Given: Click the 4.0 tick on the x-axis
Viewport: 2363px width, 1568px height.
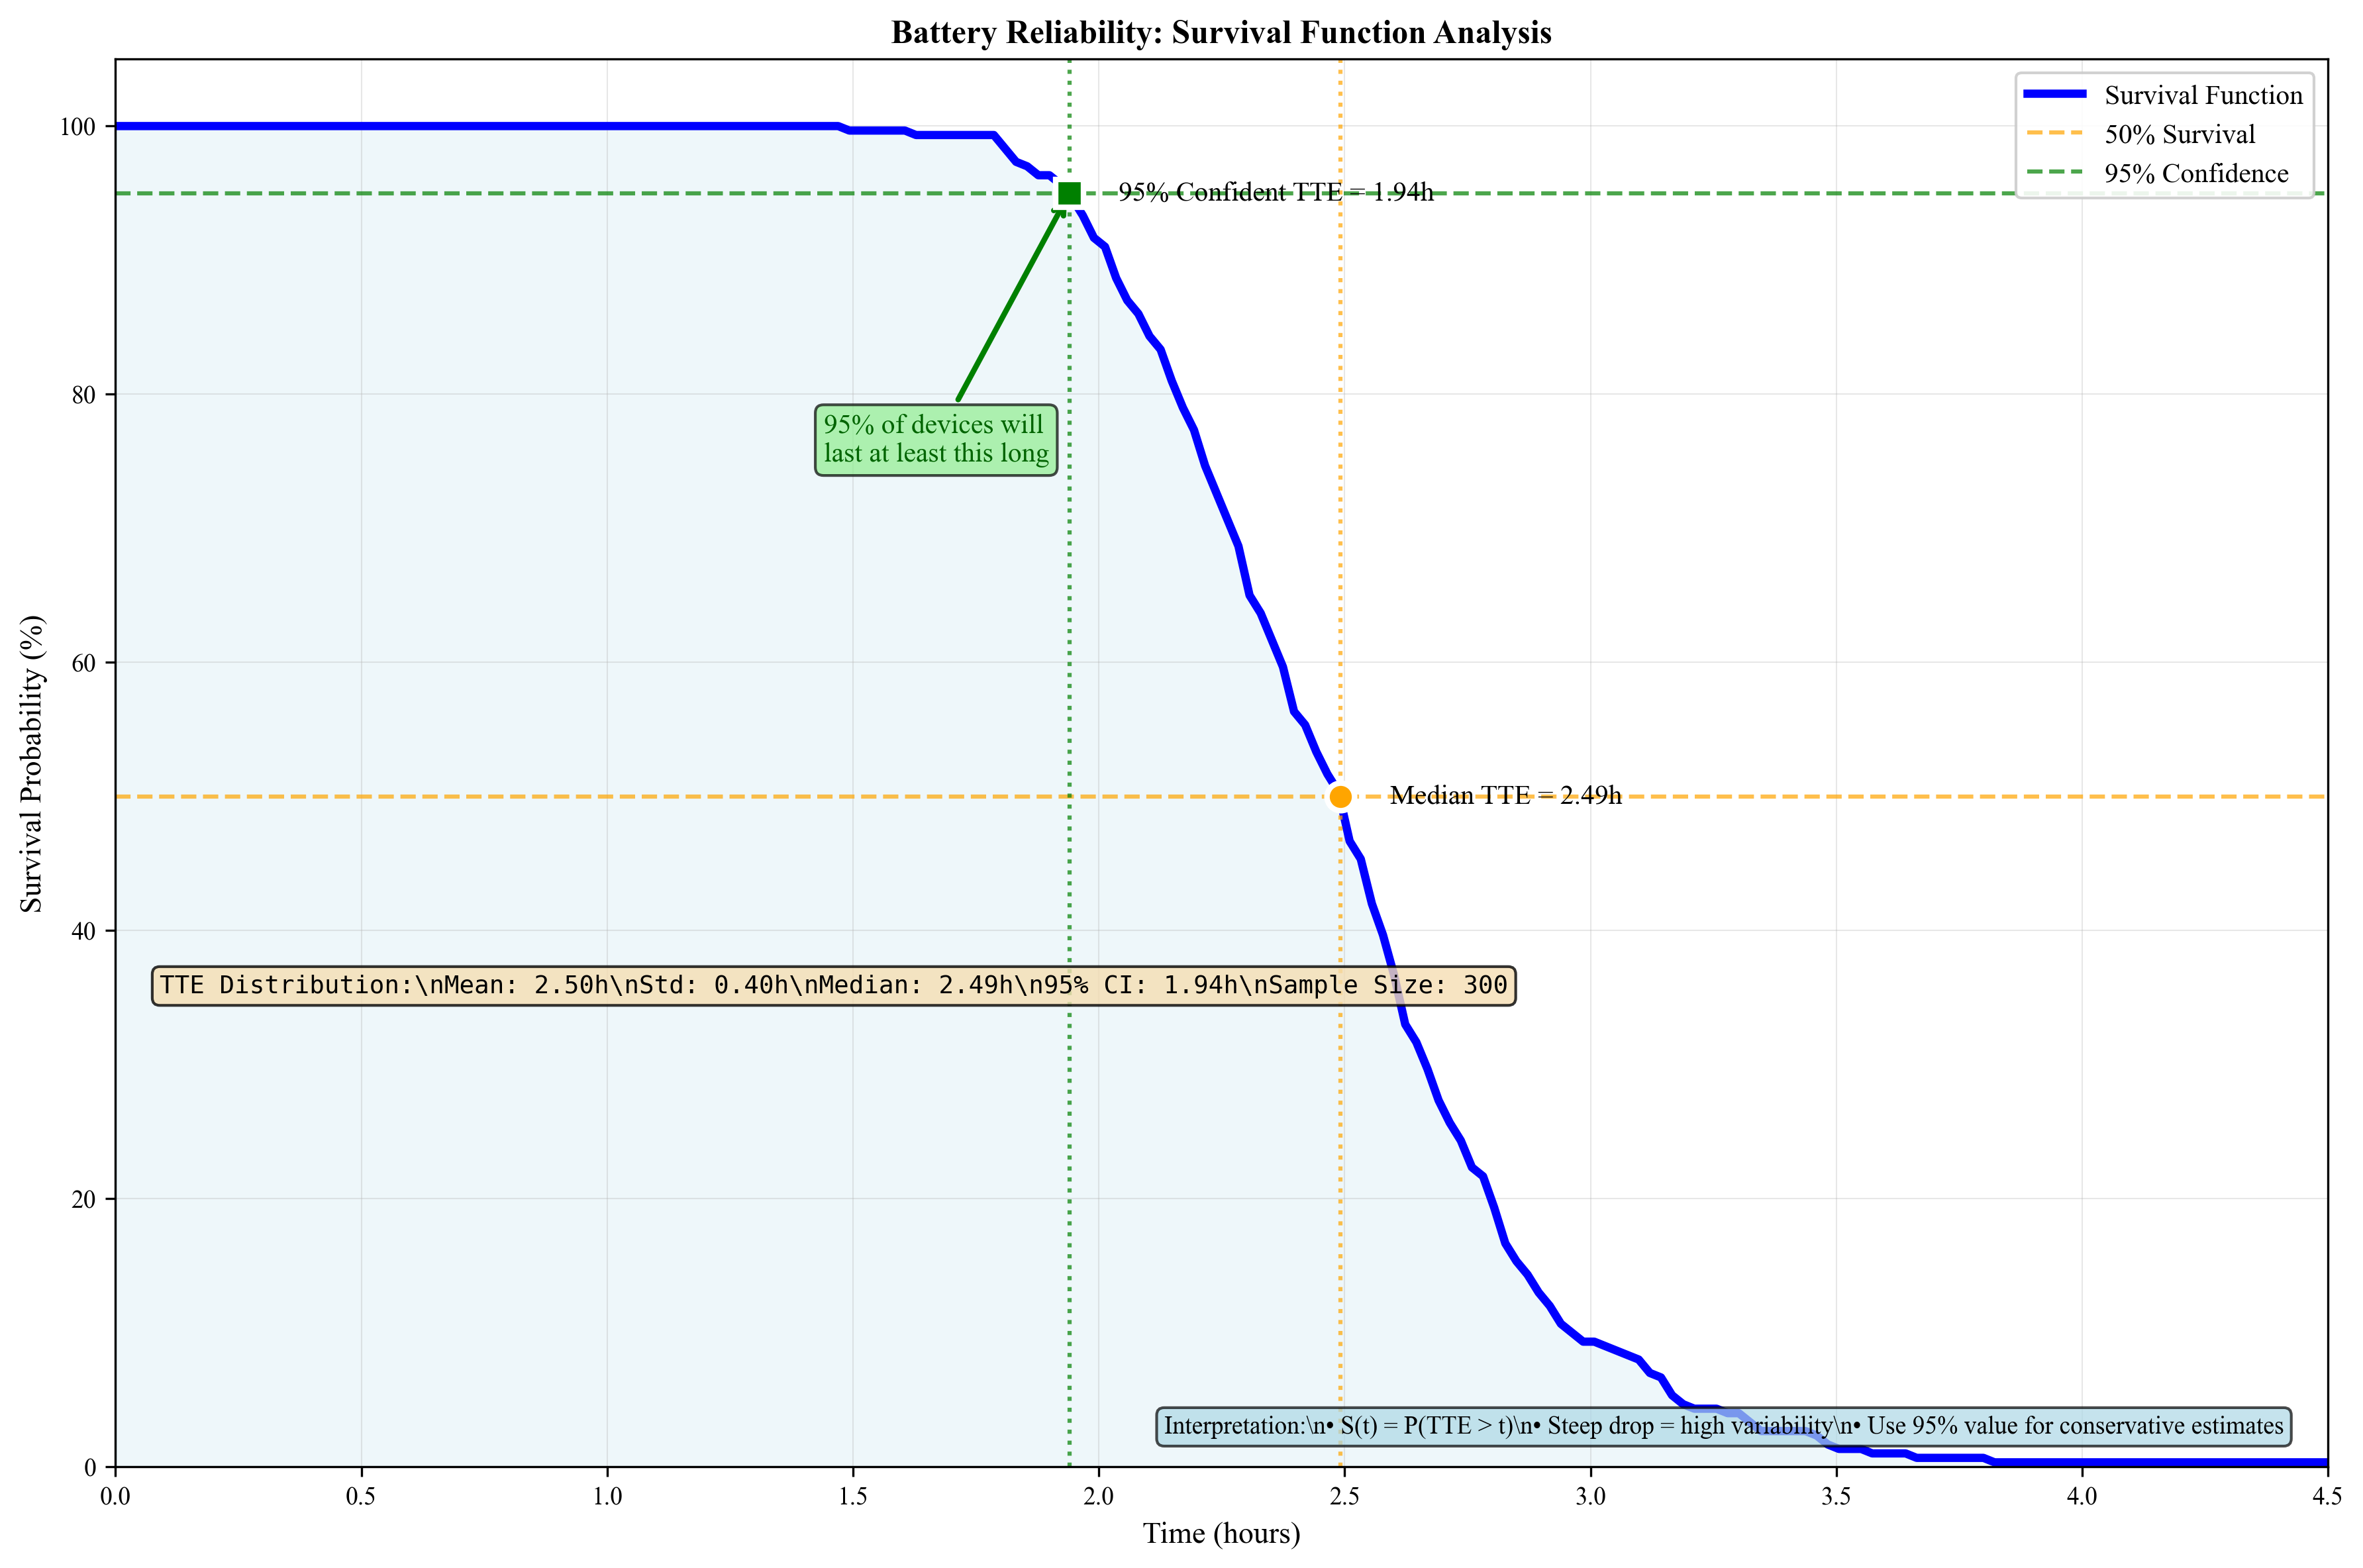Looking at the screenshot, I should coord(2081,1496).
